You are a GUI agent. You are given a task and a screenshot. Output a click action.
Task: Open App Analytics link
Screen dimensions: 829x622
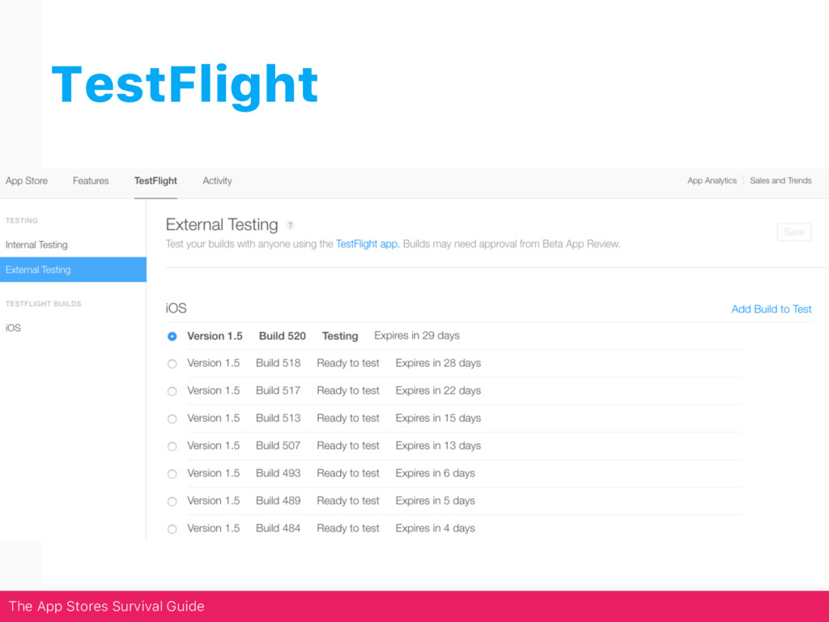(712, 181)
